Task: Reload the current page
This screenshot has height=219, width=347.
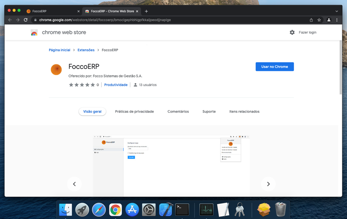Action: pyautogui.click(x=26, y=20)
